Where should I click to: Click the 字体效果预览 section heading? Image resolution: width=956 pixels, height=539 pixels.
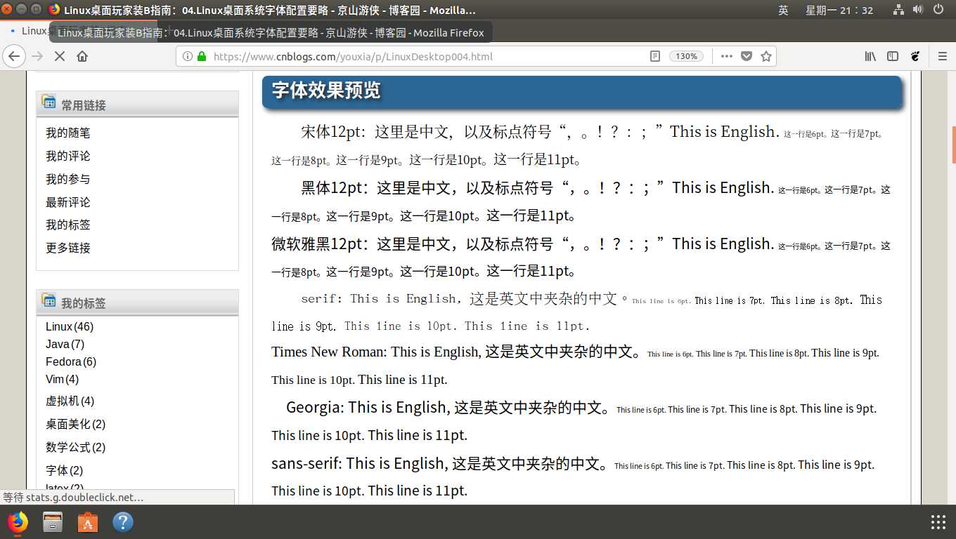coord(326,91)
